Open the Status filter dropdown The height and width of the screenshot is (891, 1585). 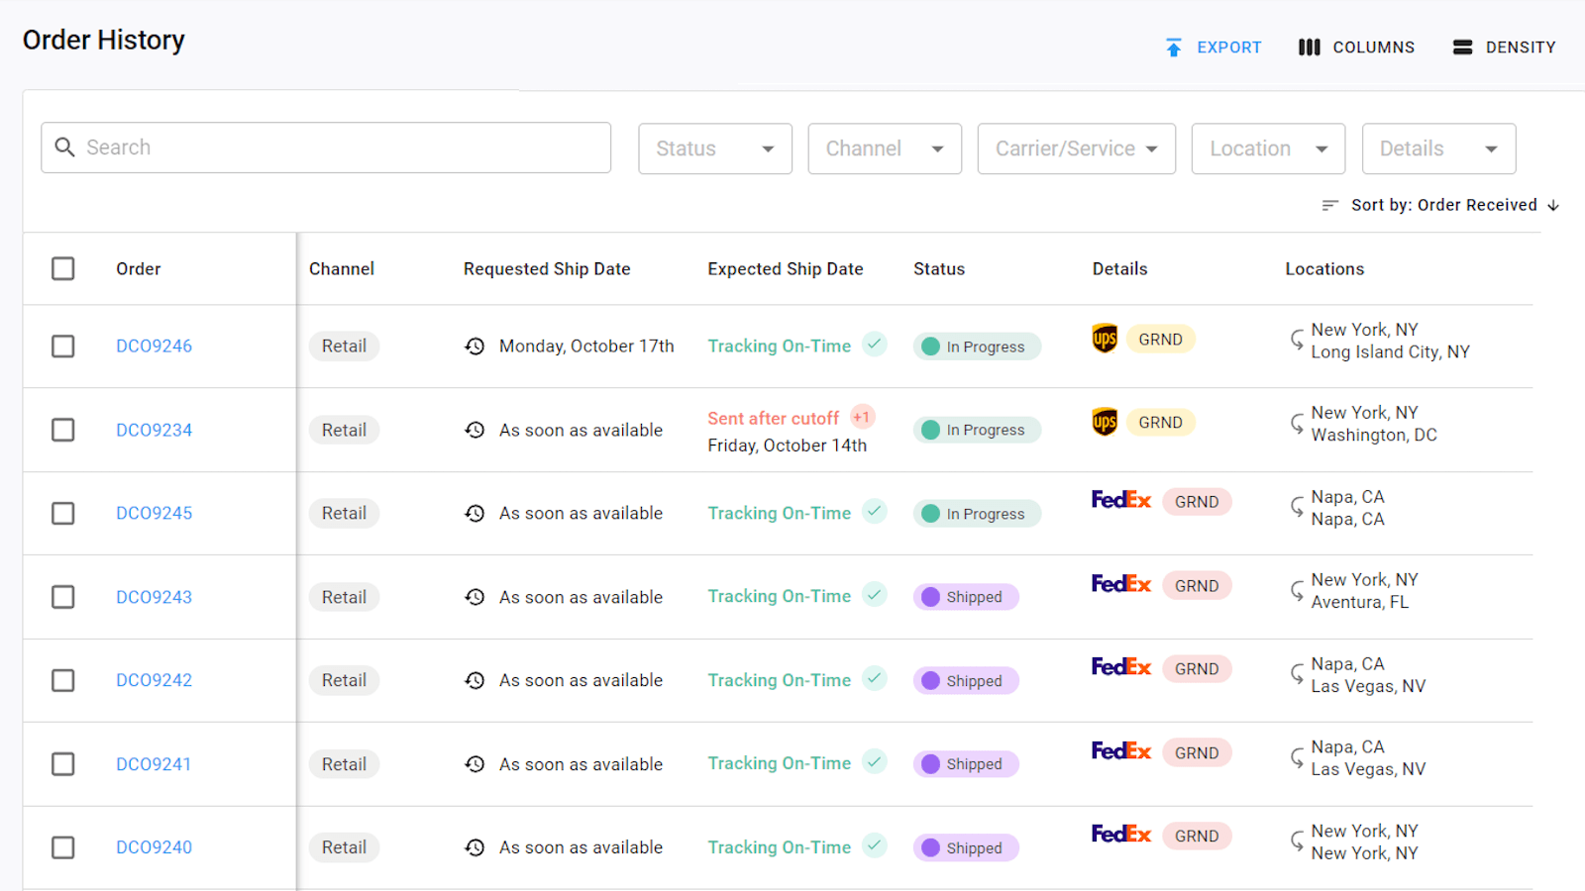pyautogui.click(x=714, y=148)
